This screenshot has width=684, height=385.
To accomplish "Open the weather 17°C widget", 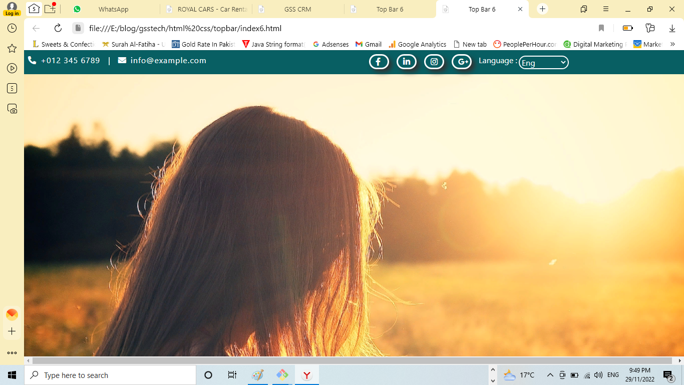I will click(x=519, y=375).
